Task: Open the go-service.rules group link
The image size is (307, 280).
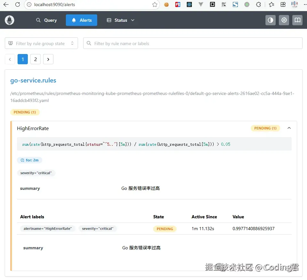Action: (x=33, y=81)
